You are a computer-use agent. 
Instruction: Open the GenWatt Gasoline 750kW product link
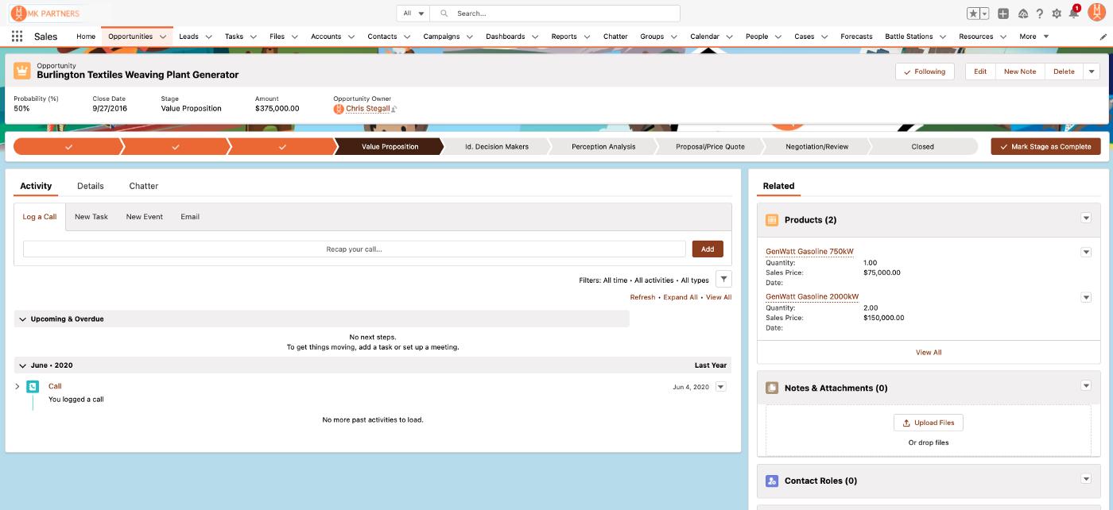[x=809, y=252]
